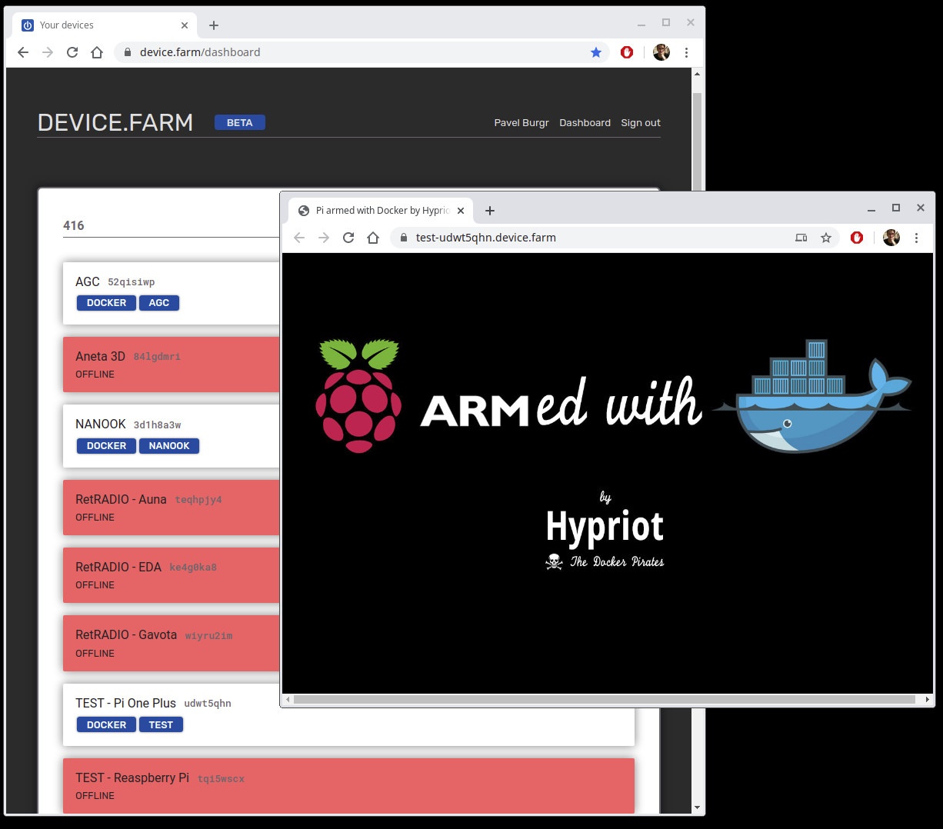Select the 'Your devices' tab
Image resolution: width=943 pixels, height=829 pixels.
(x=105, y=25)
